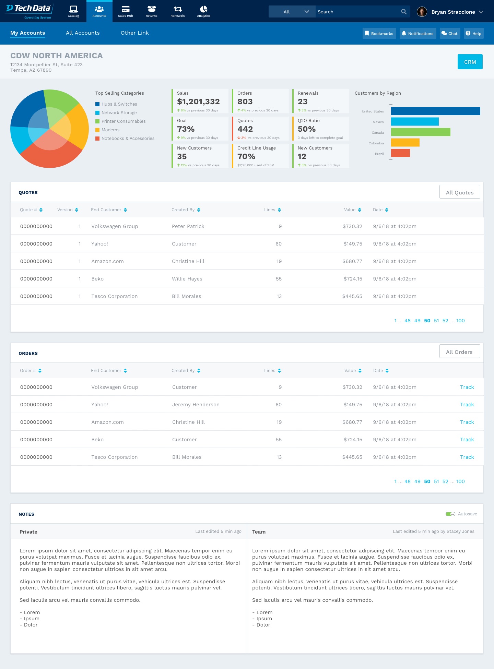
Task: Open All Quotes
Action: [x=460, y=192]
